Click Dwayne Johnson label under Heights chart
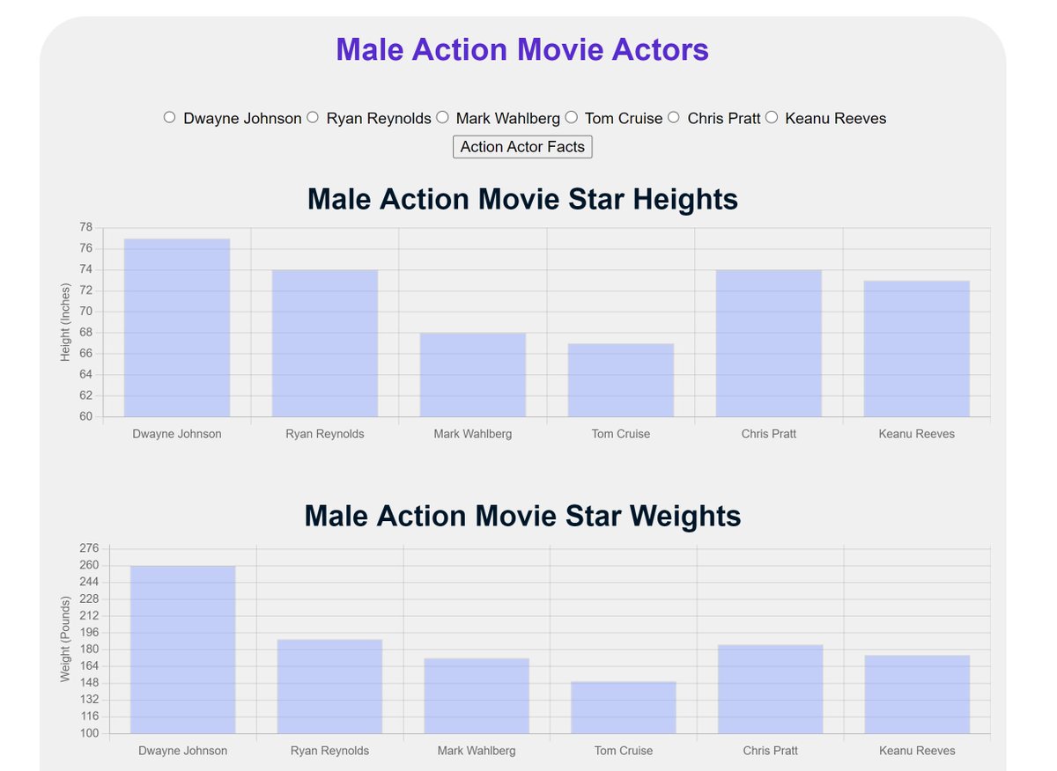The height and width of the screenshot is (771, 1057). coord(177,434)
